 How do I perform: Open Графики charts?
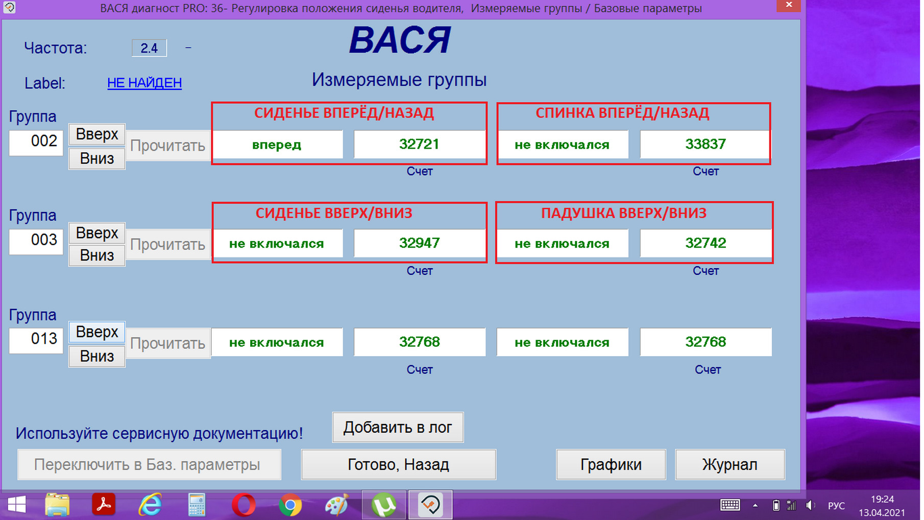(x=611, y=465)
